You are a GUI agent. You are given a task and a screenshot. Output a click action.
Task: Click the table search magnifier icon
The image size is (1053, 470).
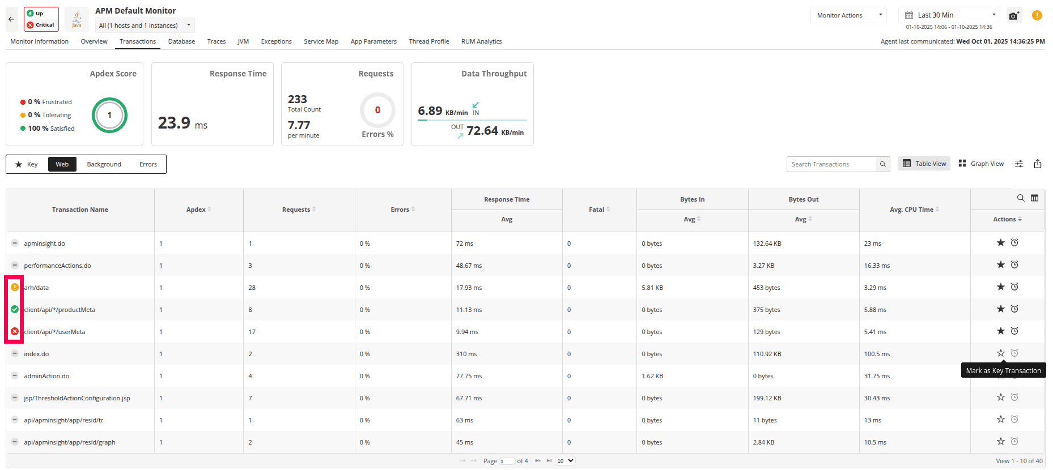click(1021, 198)
